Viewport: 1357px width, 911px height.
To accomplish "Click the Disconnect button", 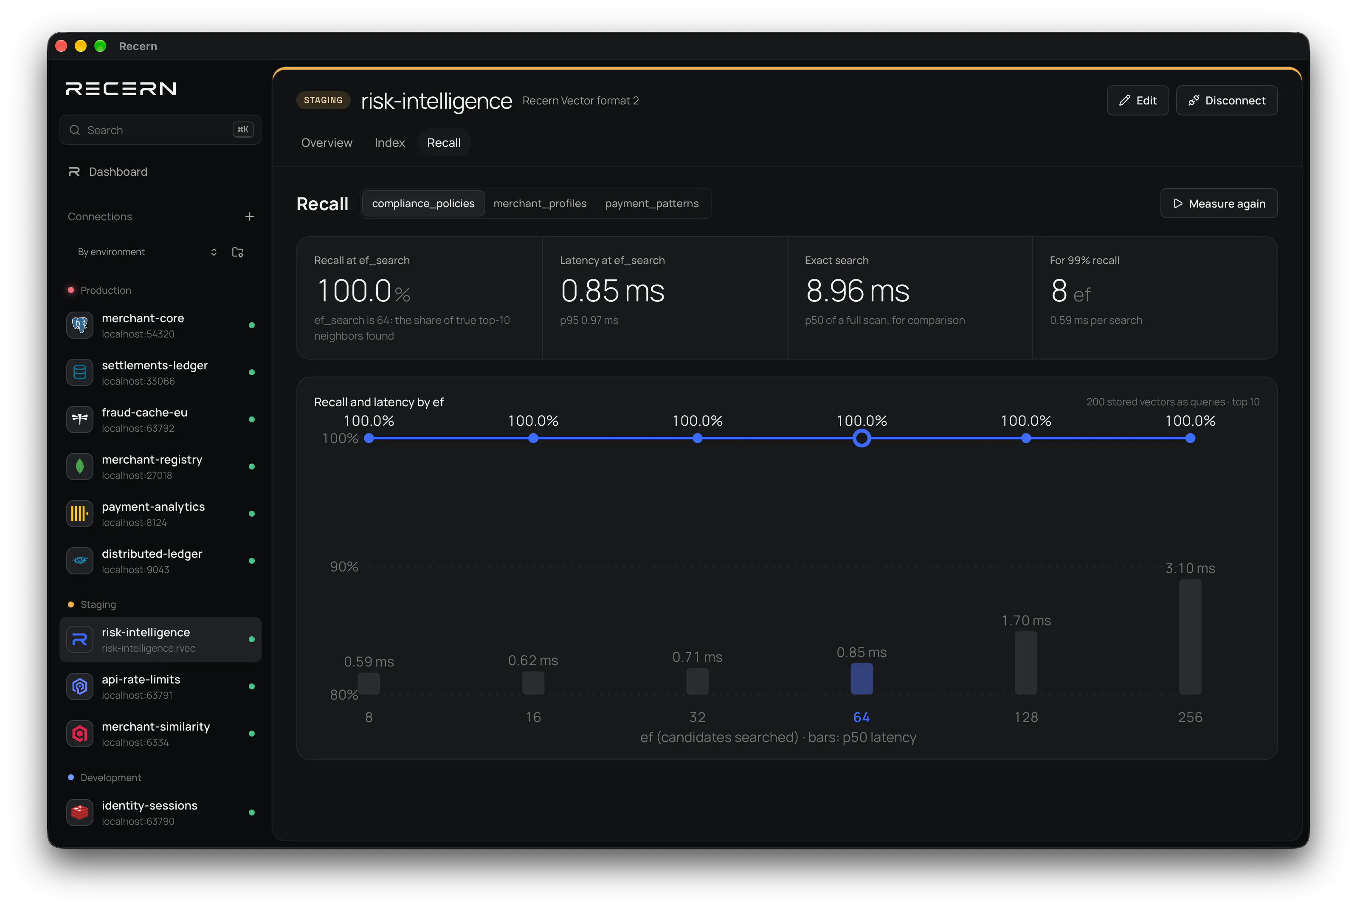I will 1226,101.
